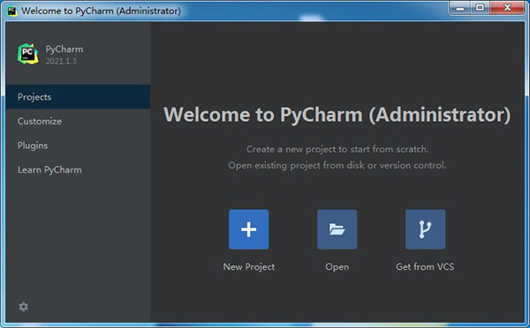Open the settings gear in the sidebar
530x328 pixels.
coord(23,307)
